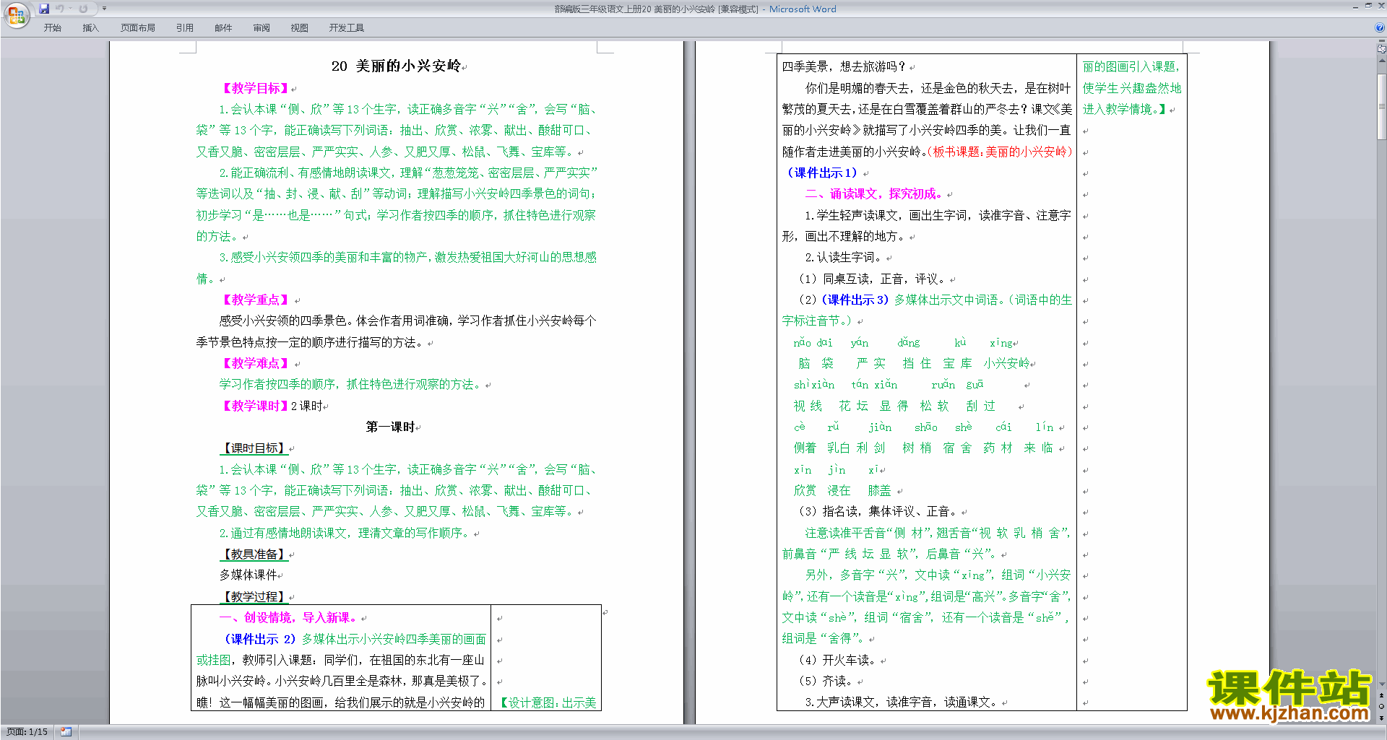The height and width of the screenshot is (740, 1387).
Task: Click the 【教学目标】 heading
Action: (x=255, y=88)
